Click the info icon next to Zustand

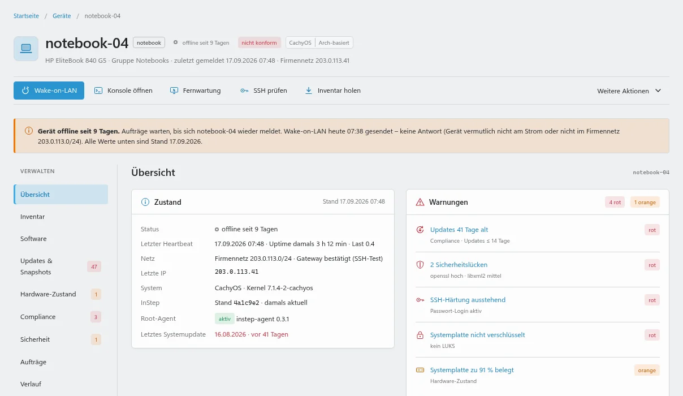click(x=145, y=202)
